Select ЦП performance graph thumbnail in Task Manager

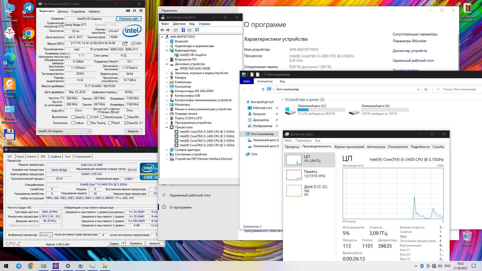(294, 160)
